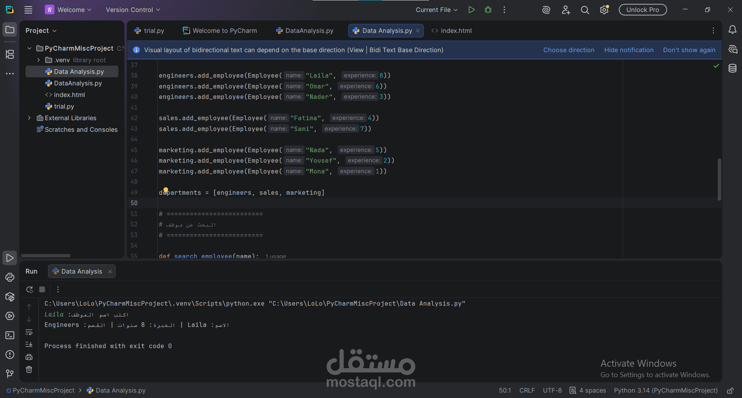The height and width of the screenshot is (398, 742).
Task: Run the current file with the green play icon
Action: pyautogui.click(x=471, y=10)
